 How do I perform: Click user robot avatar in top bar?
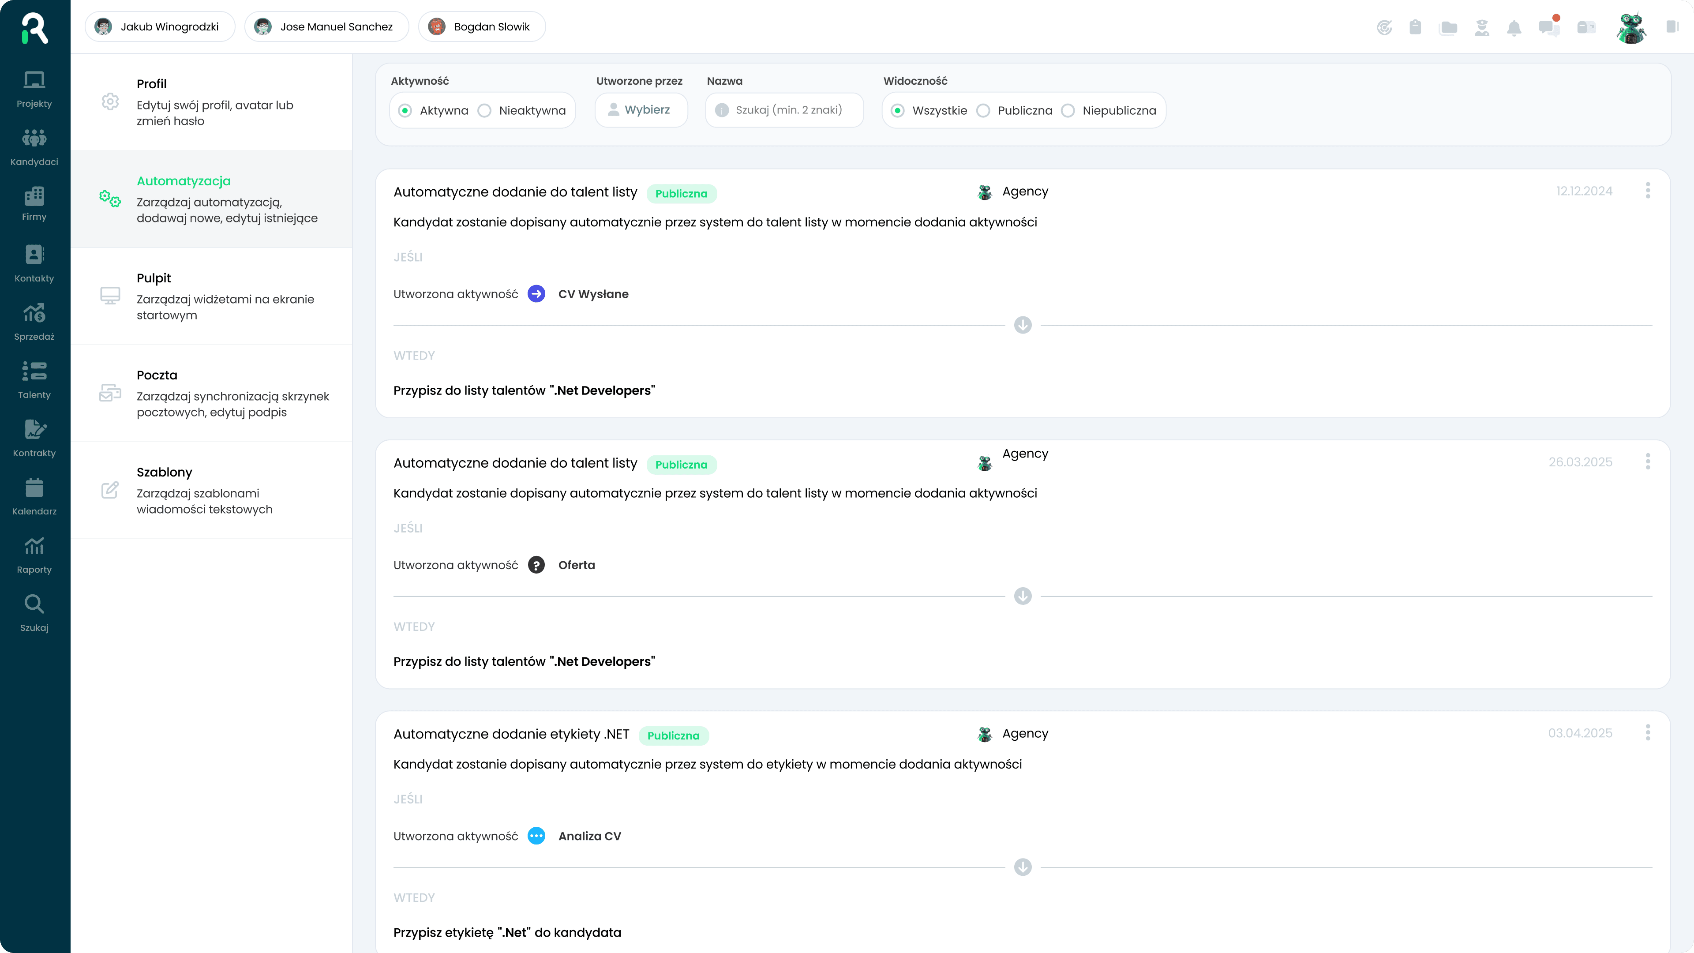coord(1631,28)
